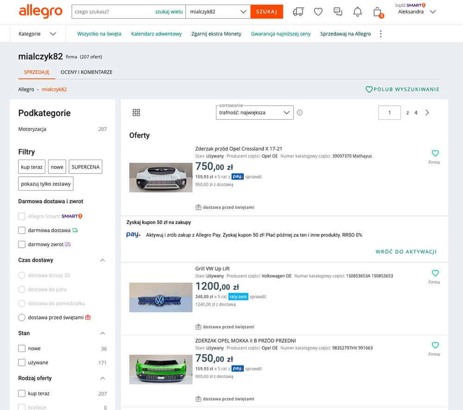Switch to Oceny i komentarze tab
Viewport: 463px width, 410px height.
pos(87,72)
